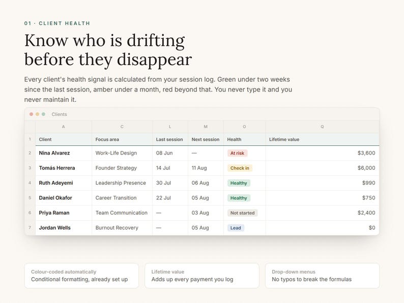Click the 01 · Client Health label
Screen dimensions: 404x303
pyautogui.click(x=57, y=23)
